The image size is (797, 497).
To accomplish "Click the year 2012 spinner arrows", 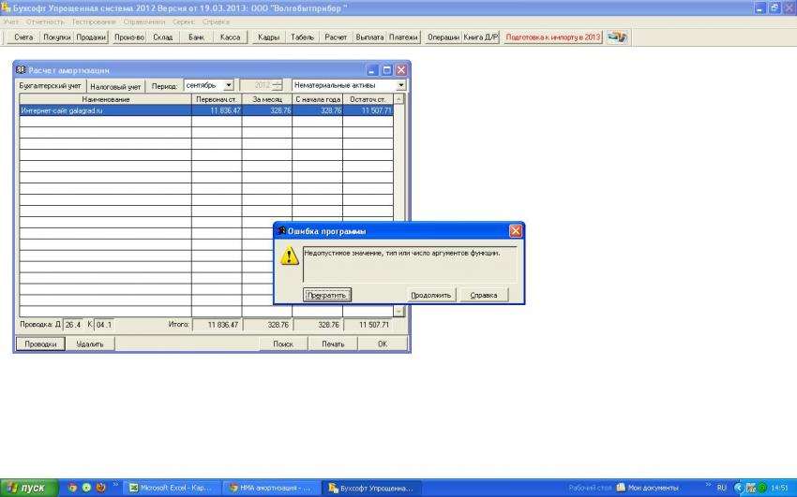I will 277,86.
